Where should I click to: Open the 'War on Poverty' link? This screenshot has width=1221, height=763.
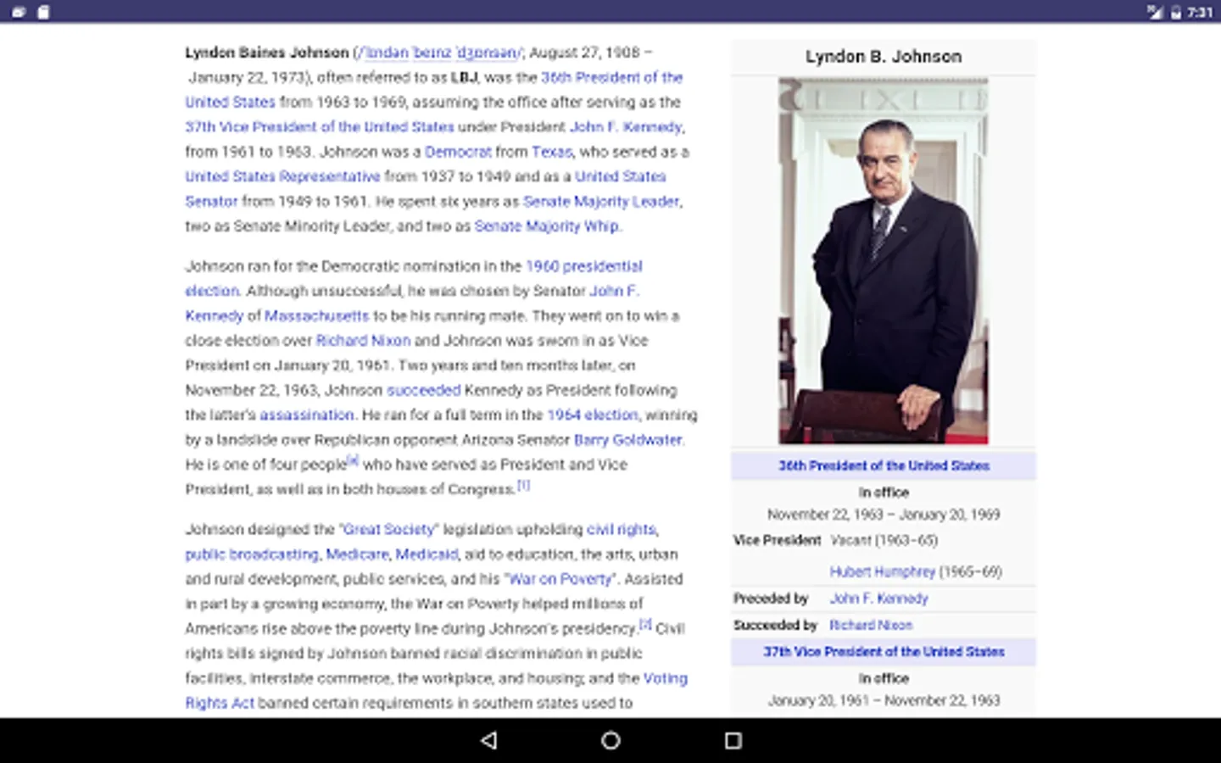coord(560,579)
